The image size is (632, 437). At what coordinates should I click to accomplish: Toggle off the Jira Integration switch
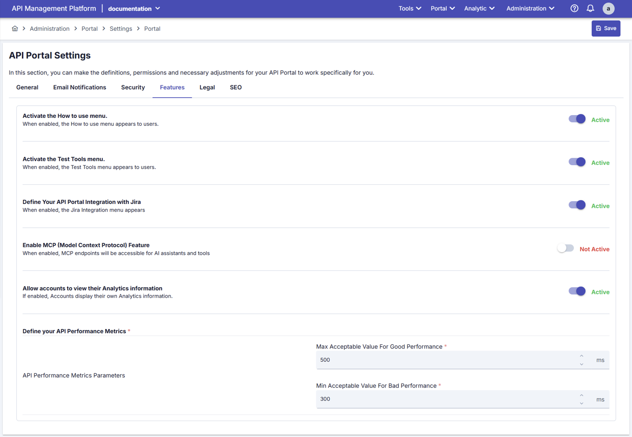577,205
